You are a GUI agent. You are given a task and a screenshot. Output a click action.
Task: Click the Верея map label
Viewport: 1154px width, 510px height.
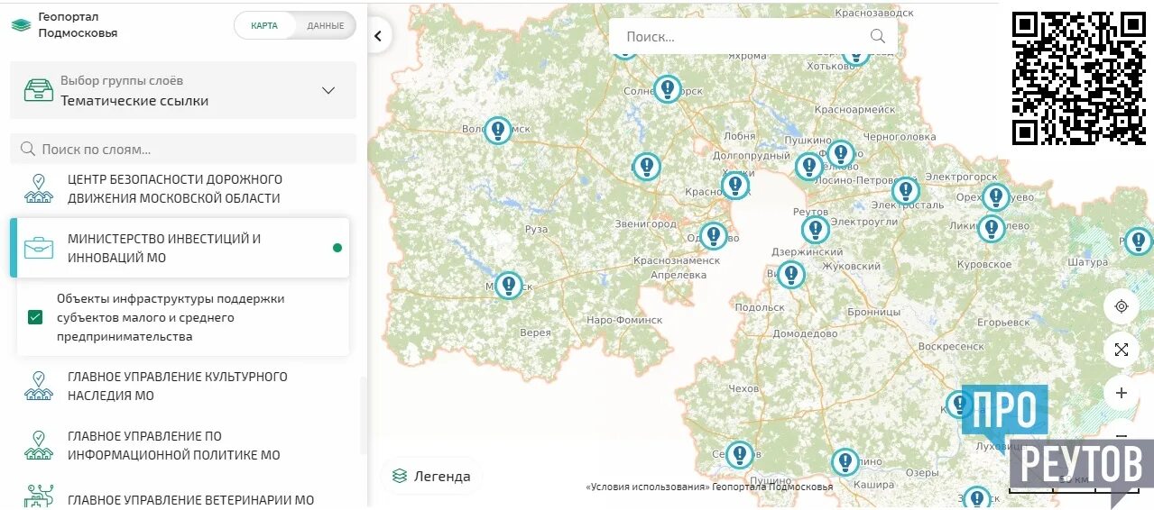point(535,333)
